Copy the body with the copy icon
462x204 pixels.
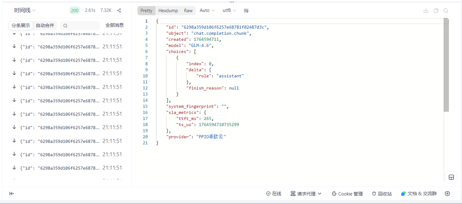436,11
